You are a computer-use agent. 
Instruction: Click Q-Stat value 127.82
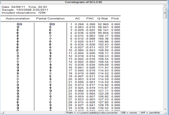pyautogui.click(x=103, y=102)
